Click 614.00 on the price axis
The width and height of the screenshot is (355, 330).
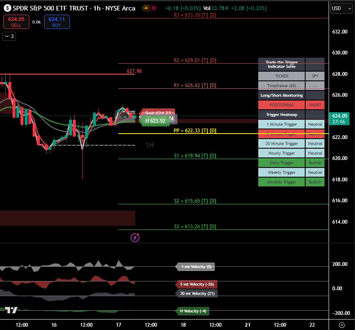point(340,222)
